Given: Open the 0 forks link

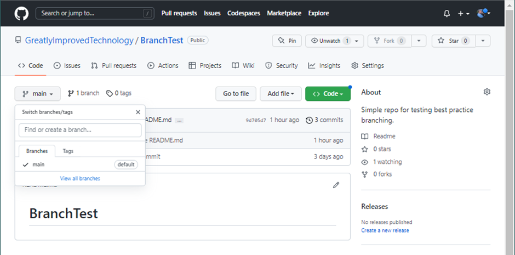Looking at the screenshot, I should [x=377, y=174].
